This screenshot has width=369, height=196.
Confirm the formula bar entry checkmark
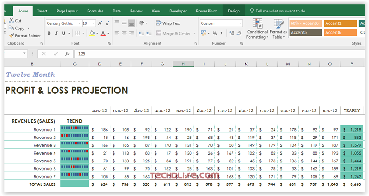point(55,54)
